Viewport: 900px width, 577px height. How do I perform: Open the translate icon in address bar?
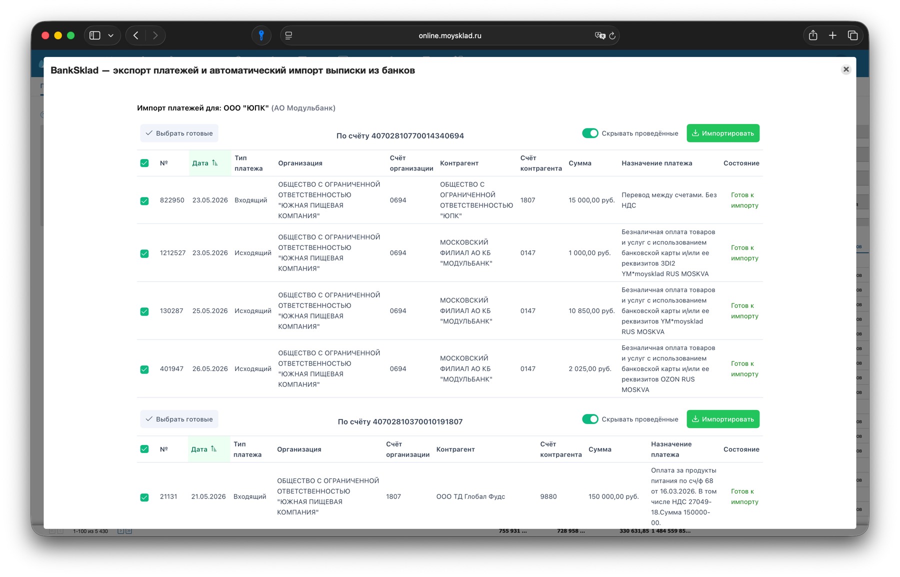click(x=600, y=35)
